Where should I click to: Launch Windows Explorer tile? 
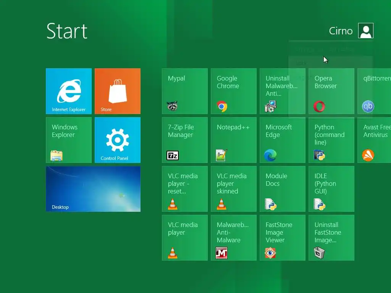point(69,140)
